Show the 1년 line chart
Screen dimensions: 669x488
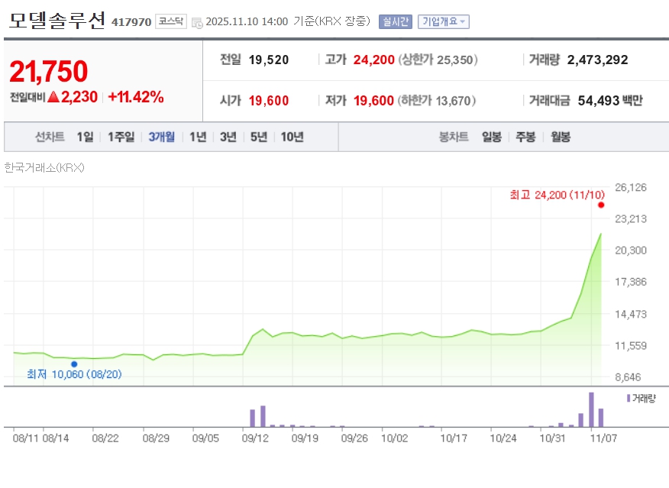(198, 137)
